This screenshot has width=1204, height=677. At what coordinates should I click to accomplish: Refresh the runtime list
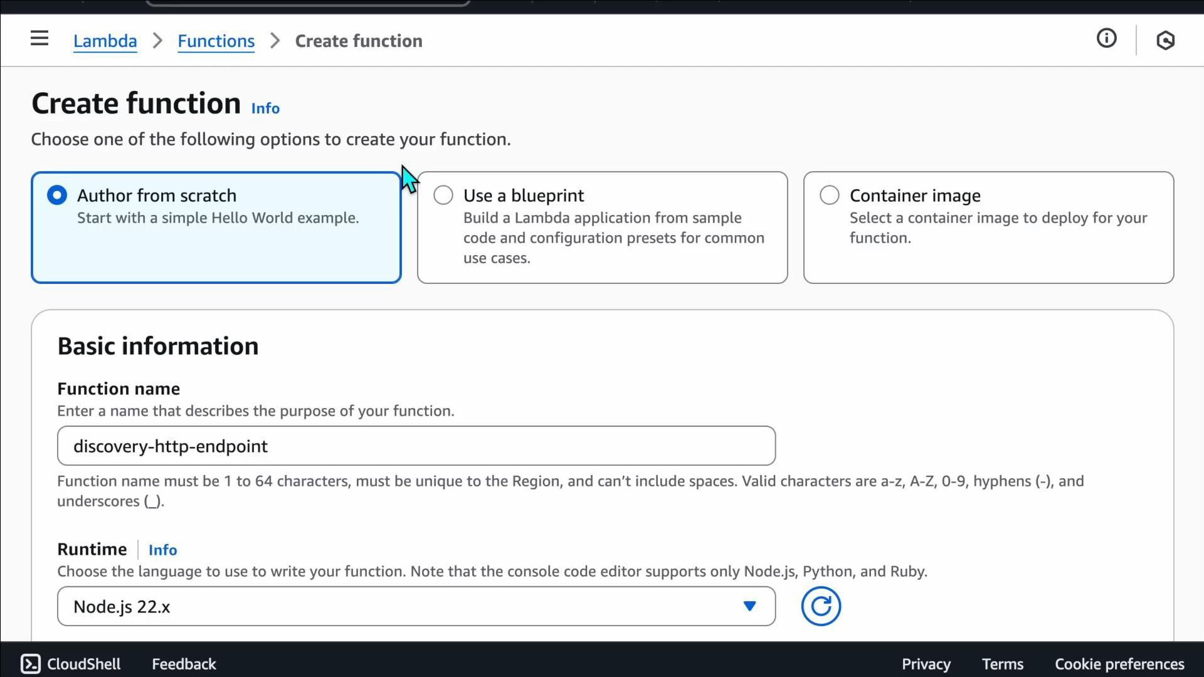(821, 606)
